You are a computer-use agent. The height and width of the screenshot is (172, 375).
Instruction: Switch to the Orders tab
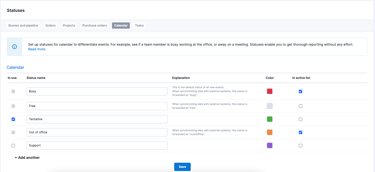tap(51, 26)
